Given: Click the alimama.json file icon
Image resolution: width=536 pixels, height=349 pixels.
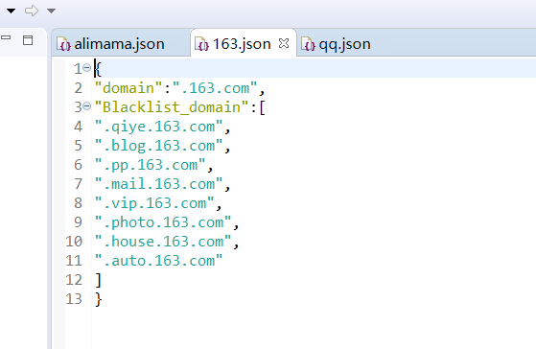Looking at the screenshot, I should (63, 44).
